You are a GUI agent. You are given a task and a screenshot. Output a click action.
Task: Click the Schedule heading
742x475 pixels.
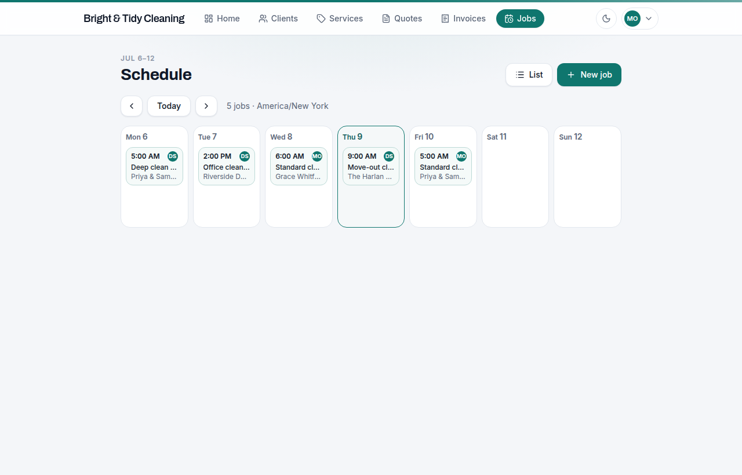156,75
